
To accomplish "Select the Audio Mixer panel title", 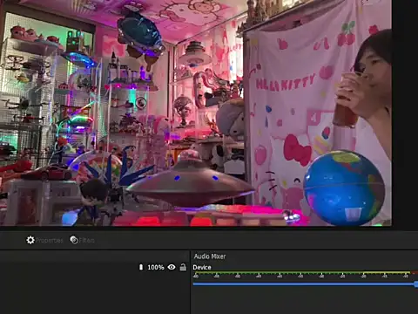I will pyautogui.click(x=210, y=256).
